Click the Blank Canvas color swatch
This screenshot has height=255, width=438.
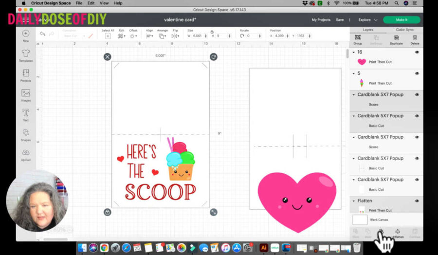[x=360, y=219]
